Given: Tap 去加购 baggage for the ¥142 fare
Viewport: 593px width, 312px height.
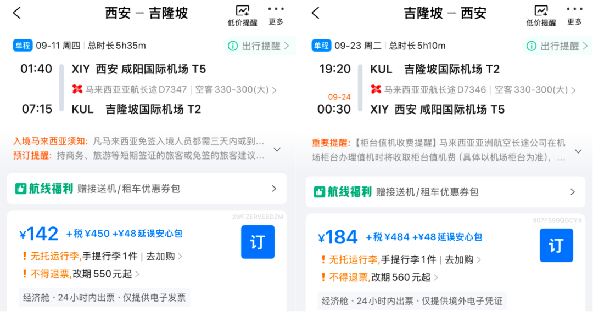Looking at the screenshot, I should click(x=164, y=257).
